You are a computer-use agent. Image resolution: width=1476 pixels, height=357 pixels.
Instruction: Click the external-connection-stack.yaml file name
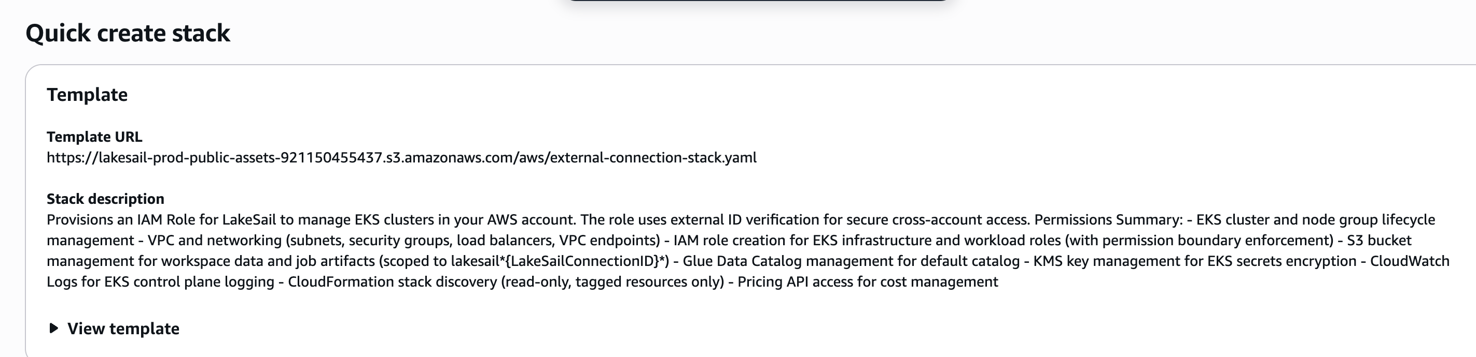[653, 158]
